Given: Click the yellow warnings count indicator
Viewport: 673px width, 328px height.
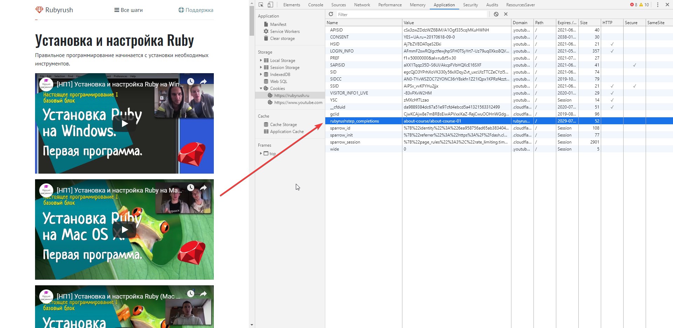Looking at the screenshot, I should pyautogui.click(x=644, y=5).
